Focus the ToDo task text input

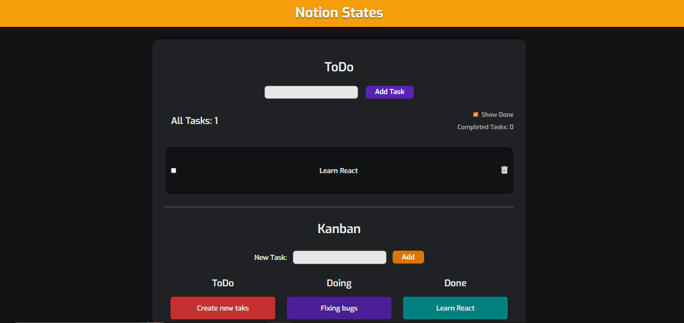(x=311, y=92)
